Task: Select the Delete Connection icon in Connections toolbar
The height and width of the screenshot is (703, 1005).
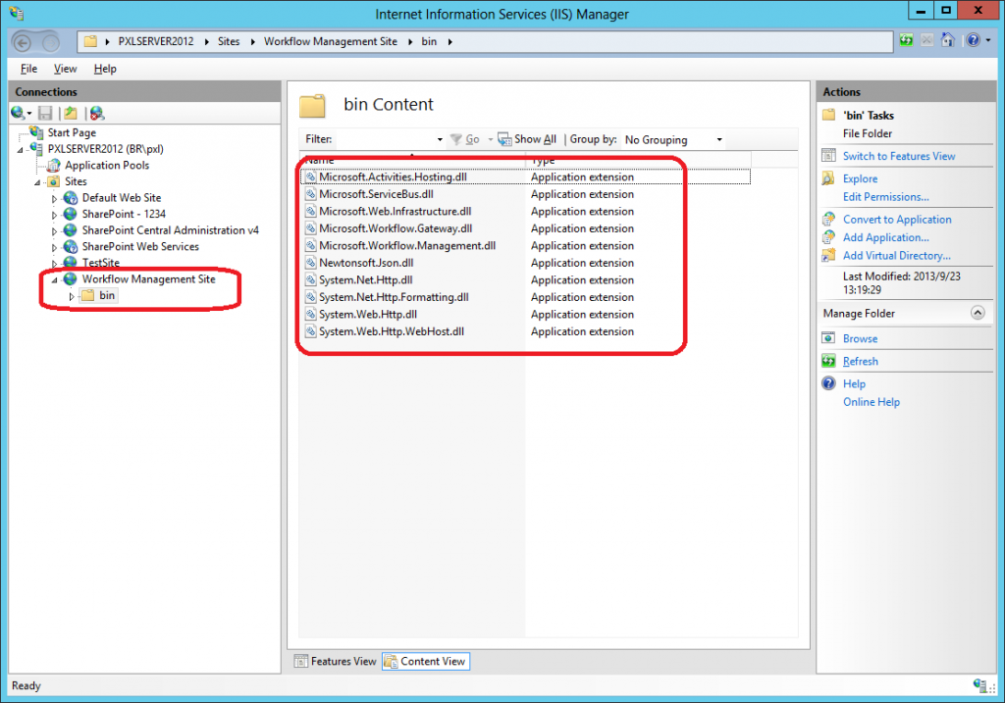Action: [x=95, y=112]
